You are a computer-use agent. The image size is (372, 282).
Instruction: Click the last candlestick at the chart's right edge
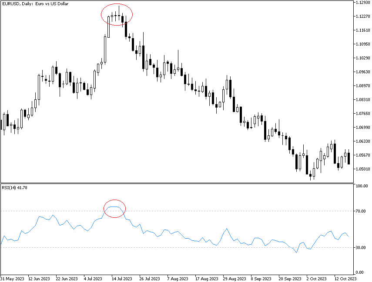(x=349, y=158)
